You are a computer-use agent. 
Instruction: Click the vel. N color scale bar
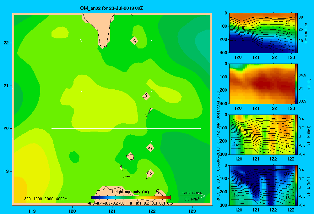click(x=296, y=134)
